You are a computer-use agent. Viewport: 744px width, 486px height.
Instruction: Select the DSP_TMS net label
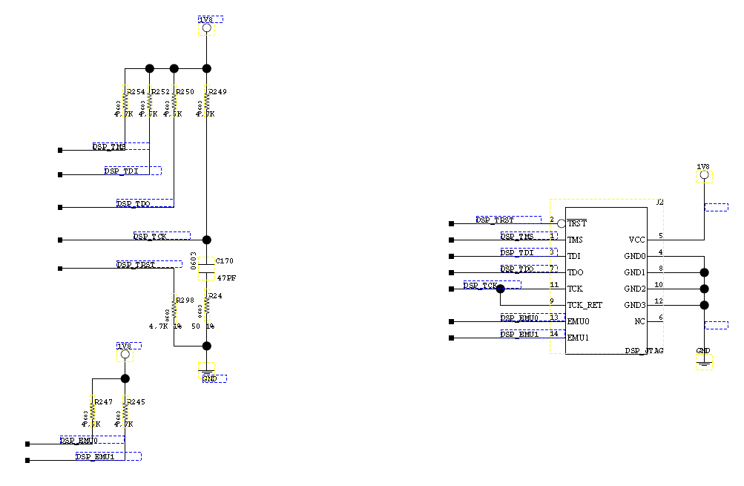tap(108, 147)
